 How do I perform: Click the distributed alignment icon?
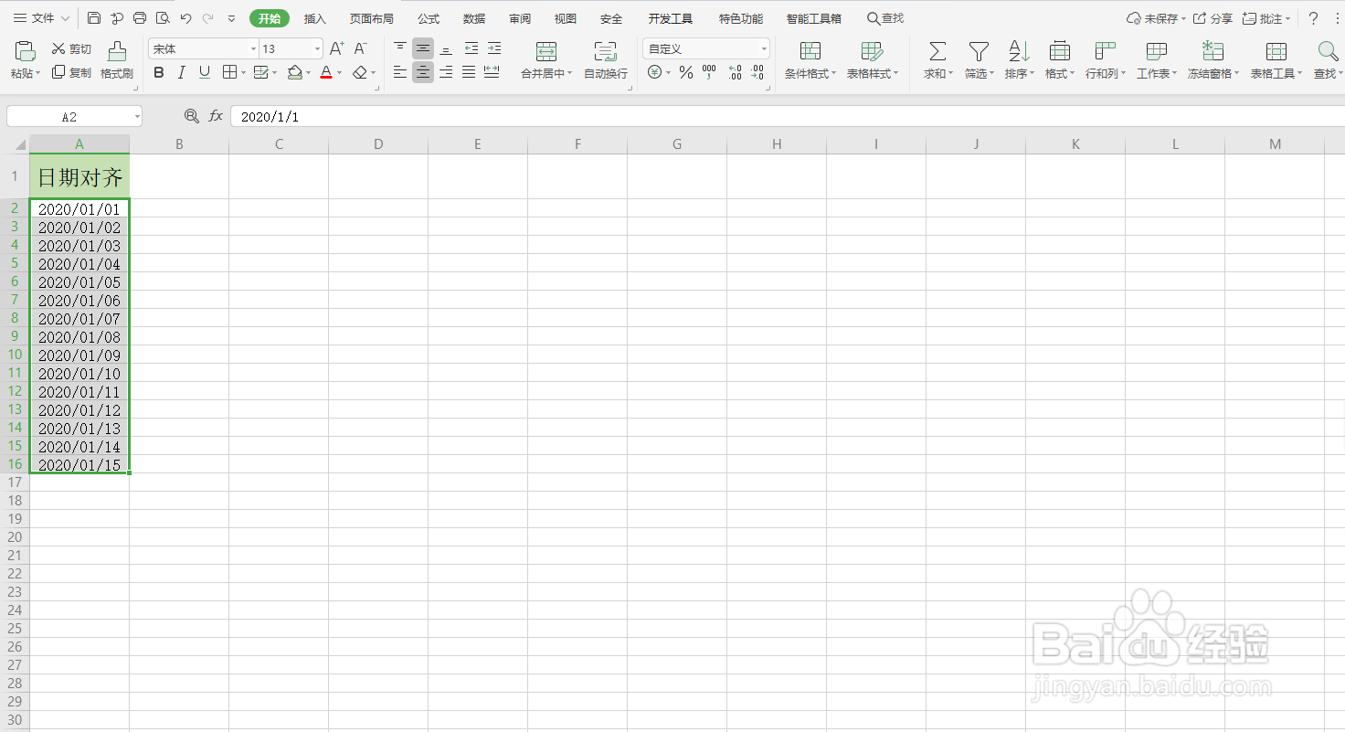click(492, 72)
